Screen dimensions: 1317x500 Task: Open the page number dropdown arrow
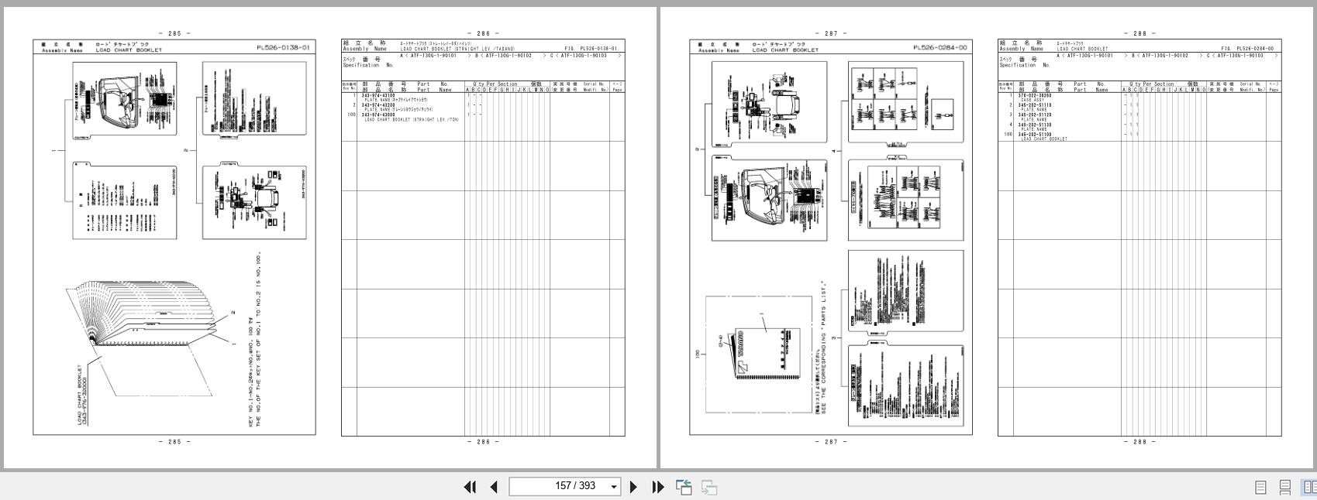[614, 487]
